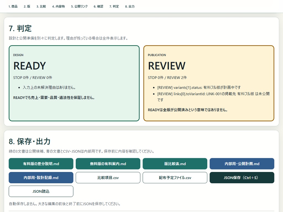The image size is (283, 212).
Task: Export 有料版の差分説明.md
Action: 41,164
